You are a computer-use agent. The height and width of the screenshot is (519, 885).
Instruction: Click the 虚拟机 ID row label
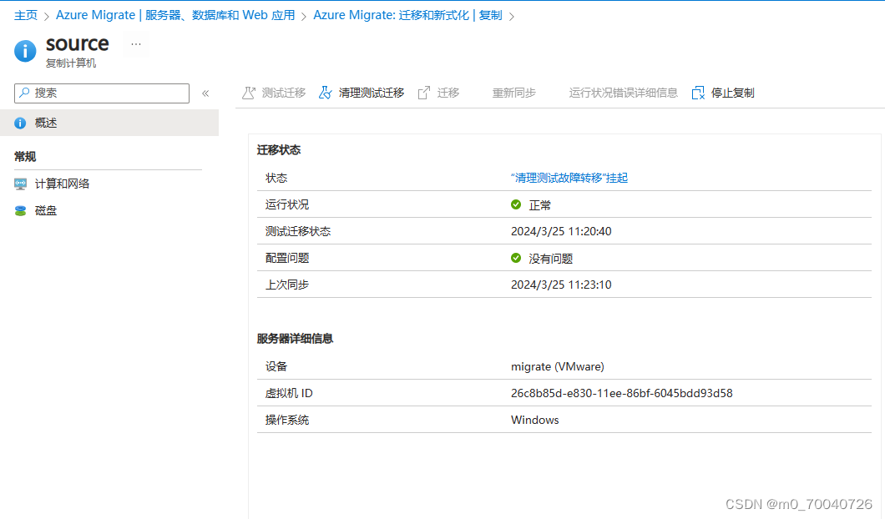point(288,393)
